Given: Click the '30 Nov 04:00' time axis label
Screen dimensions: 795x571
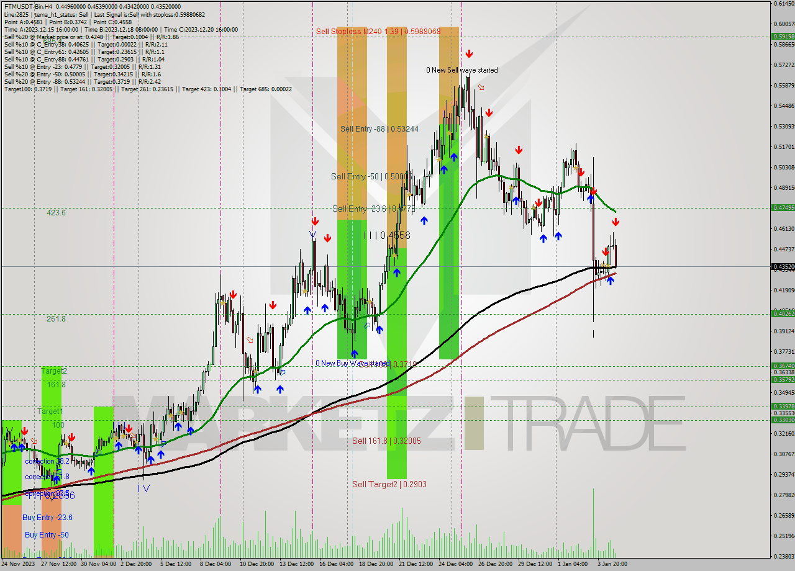Looking at the screenshot, I should [x=99, y=564].
